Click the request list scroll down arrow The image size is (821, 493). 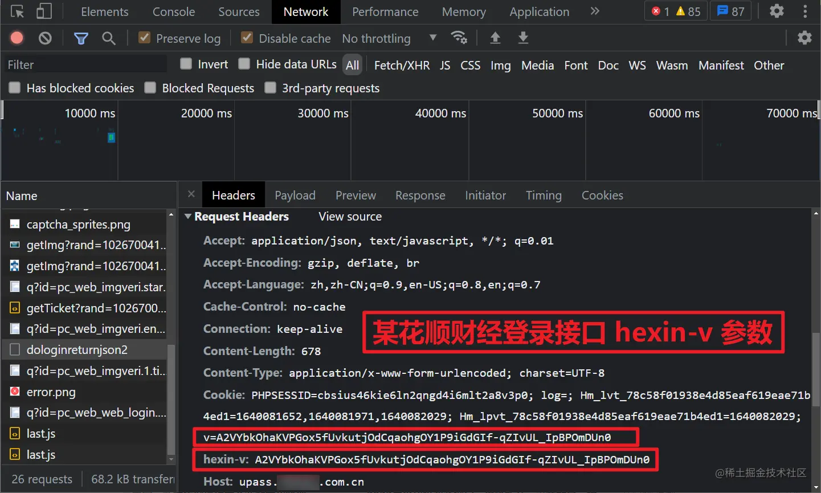pos(171,459)
